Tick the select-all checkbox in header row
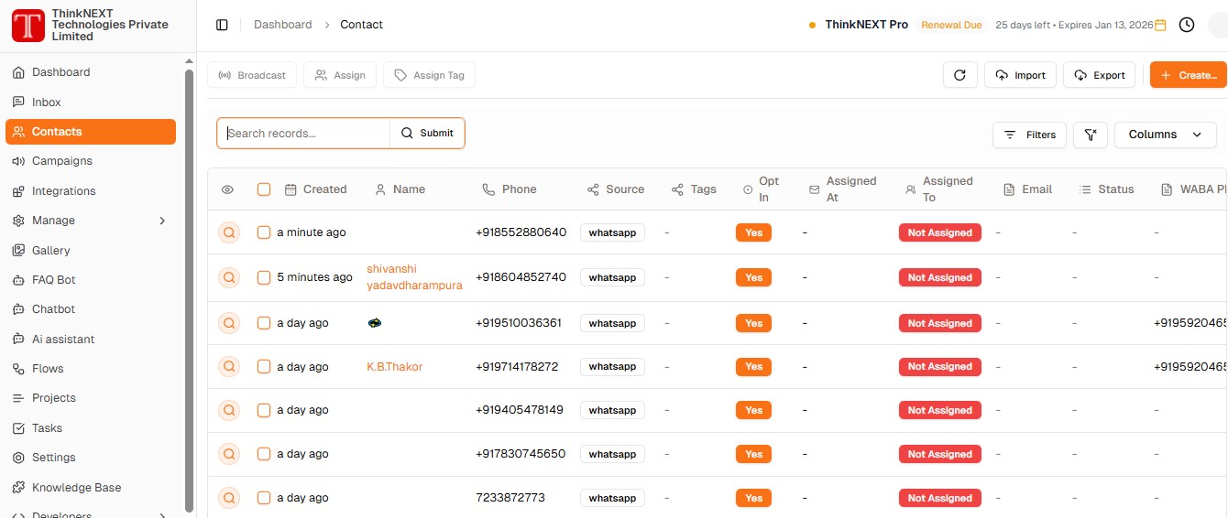 click(264, 189)
